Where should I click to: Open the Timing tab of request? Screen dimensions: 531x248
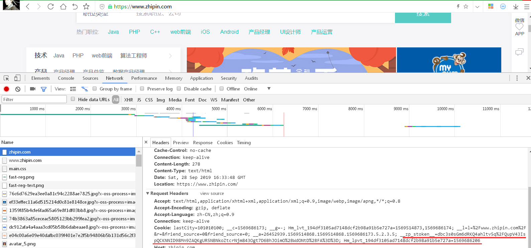[244, 143]
